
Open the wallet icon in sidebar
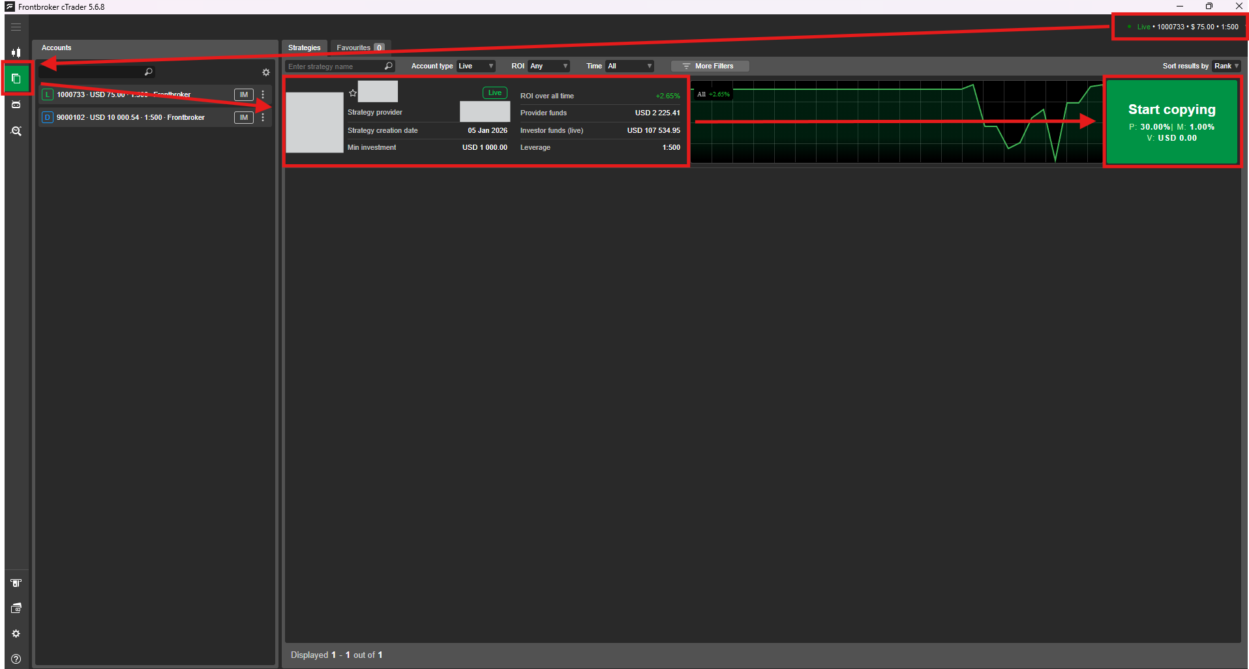coord(16,608)
